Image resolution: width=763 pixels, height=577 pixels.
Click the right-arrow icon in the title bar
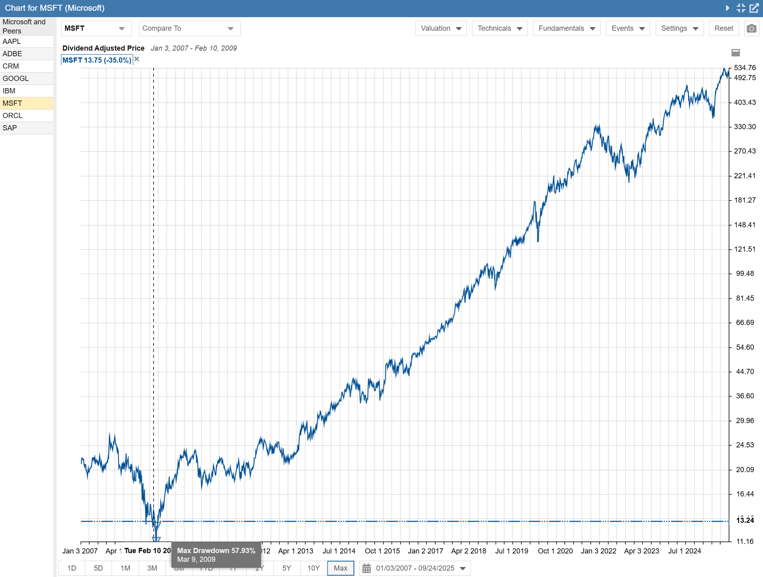click(728, 8)
